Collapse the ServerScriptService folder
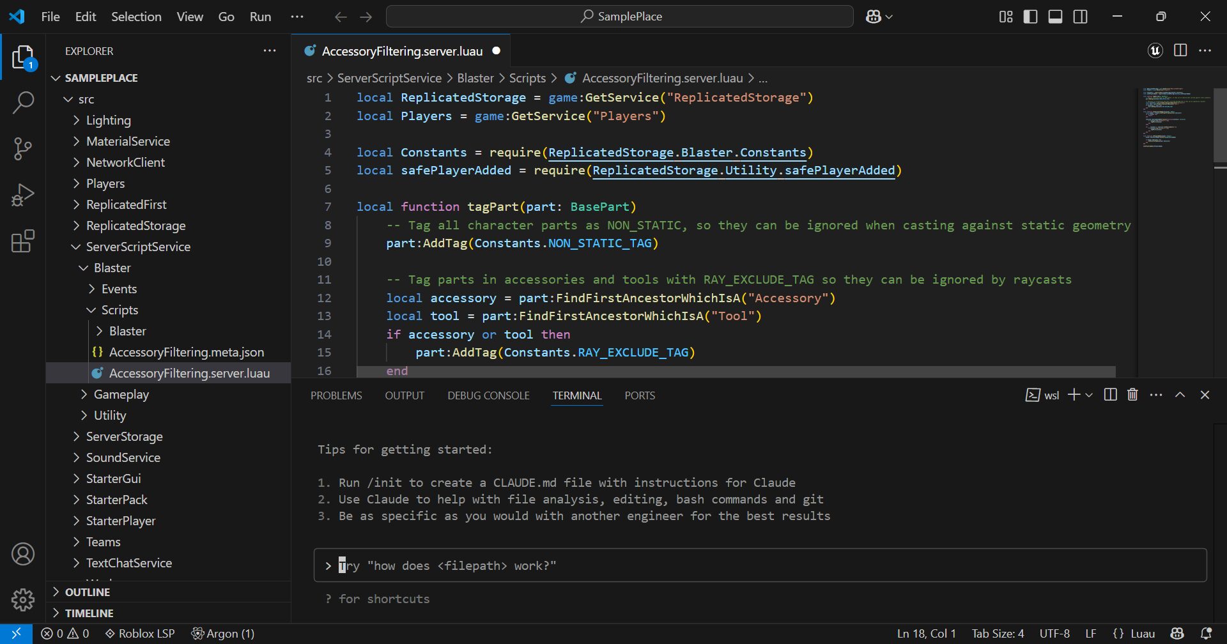Viewport: 1227px width, 644px height. coord(138,247)
